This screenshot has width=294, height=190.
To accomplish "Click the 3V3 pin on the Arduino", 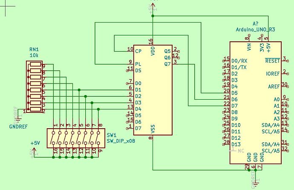I will point(262,48).
